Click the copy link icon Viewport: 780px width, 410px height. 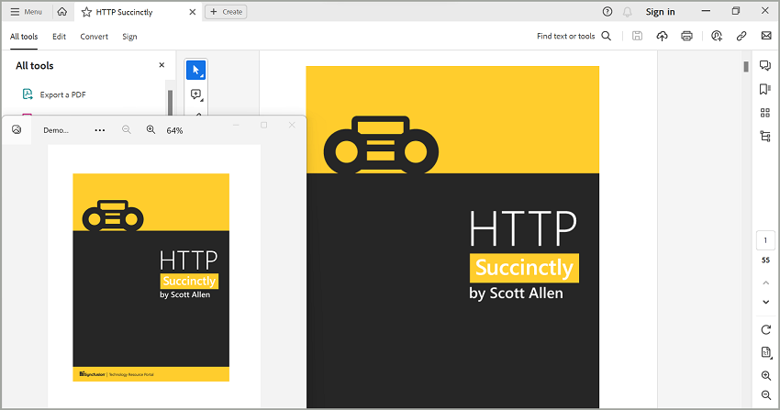point(741,36)
